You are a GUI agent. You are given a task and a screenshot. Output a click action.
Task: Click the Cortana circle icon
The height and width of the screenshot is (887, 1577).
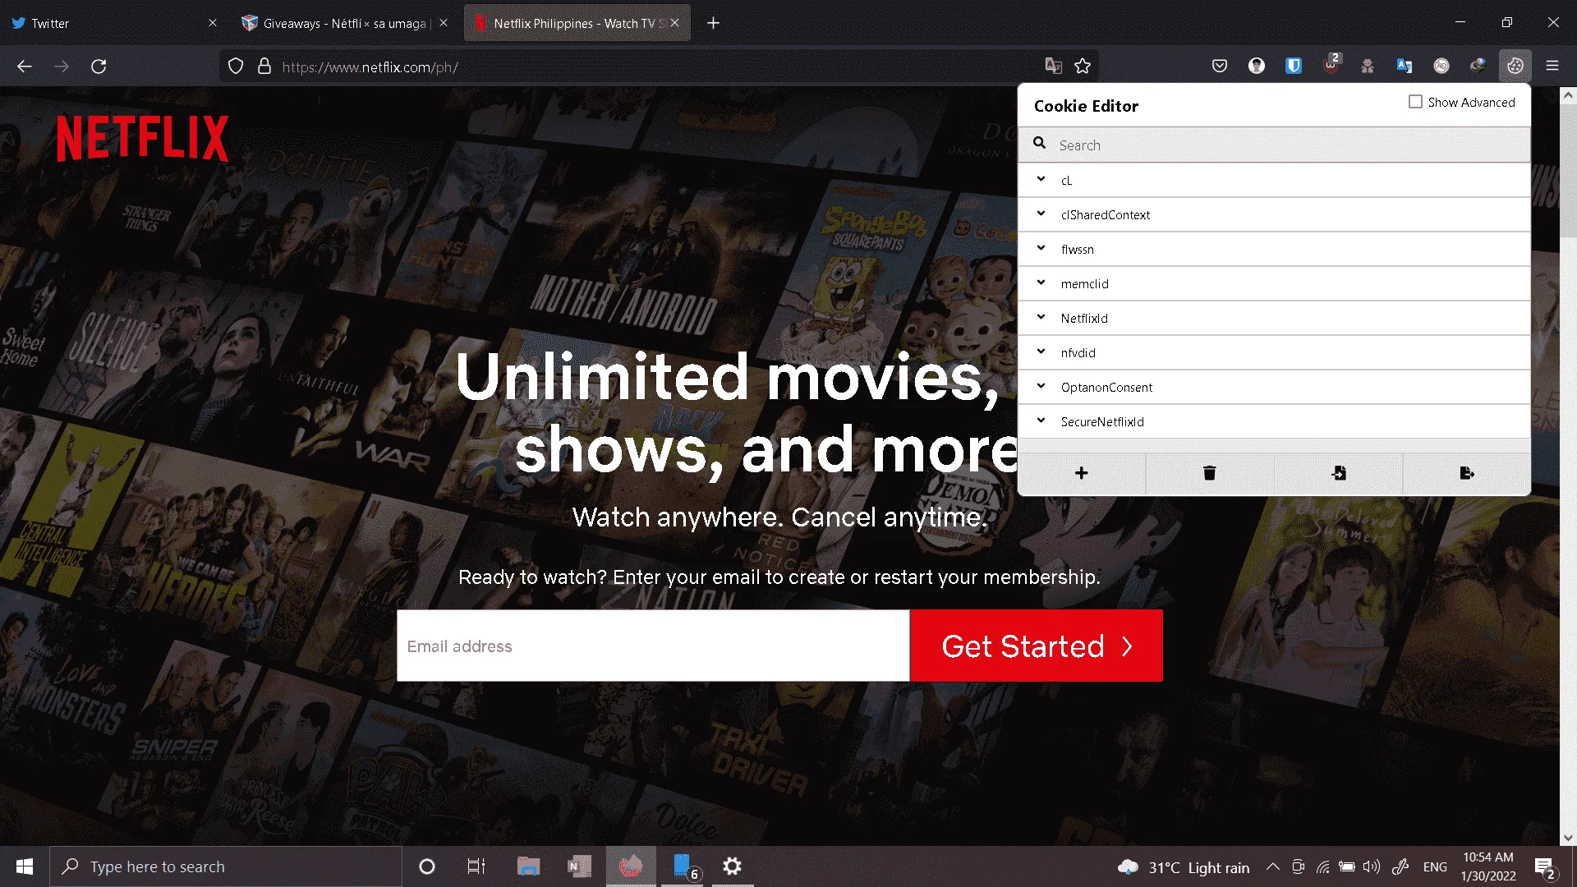click(x=426, y=866)
